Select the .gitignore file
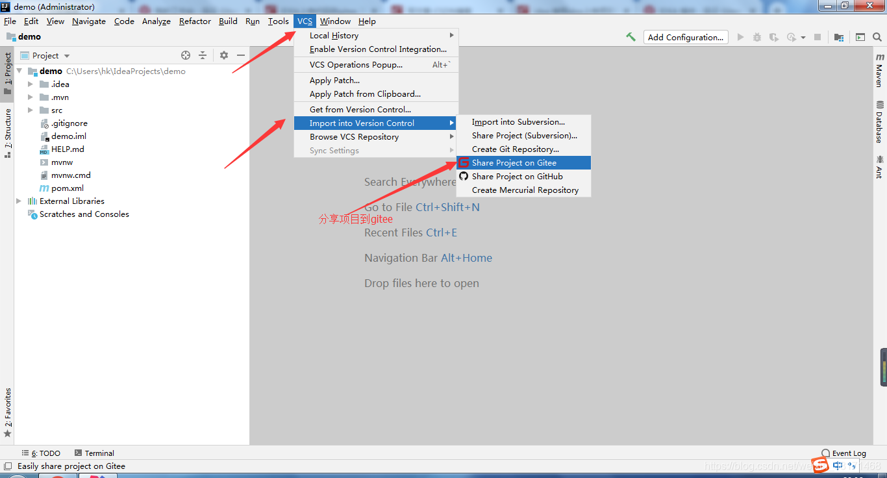This screenshot has height=478, width=887. click(x=69, y=123)
